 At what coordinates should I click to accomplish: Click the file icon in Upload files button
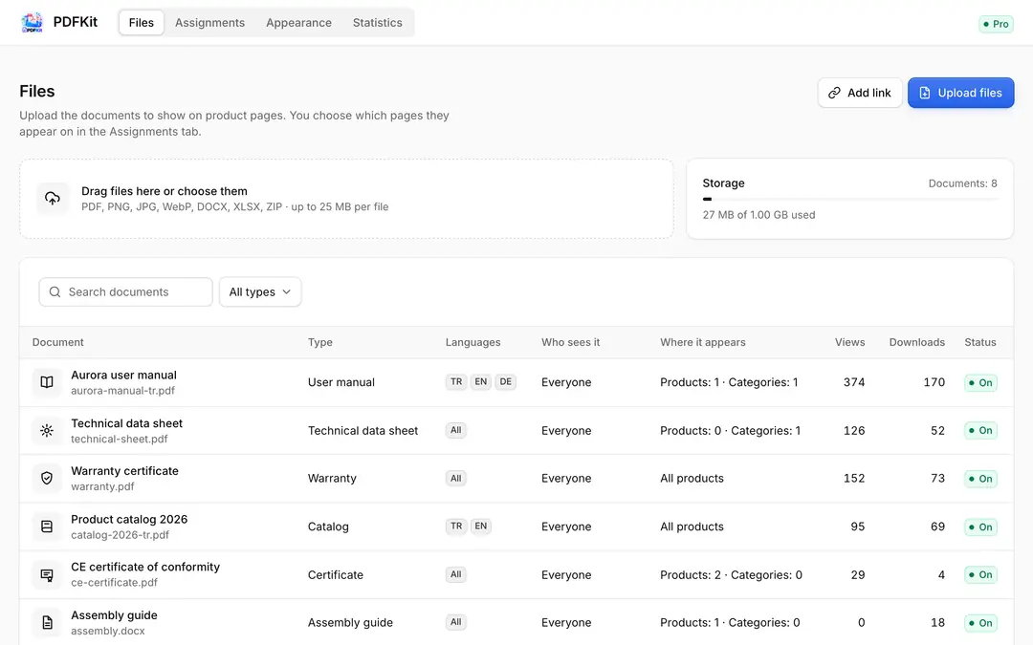(925, 93)
